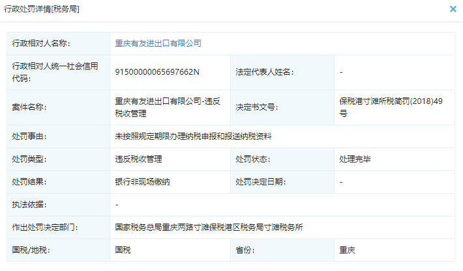
Task: Click the label 案件名称
Action: coord(29,107)
